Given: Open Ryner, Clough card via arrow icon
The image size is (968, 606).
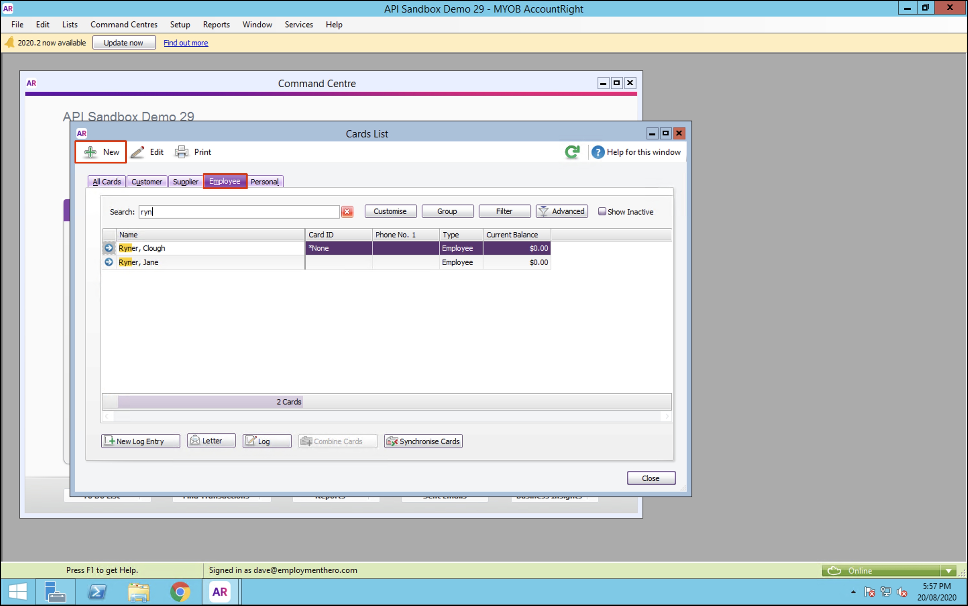Looking at the screenshot, I should point(108,248).
